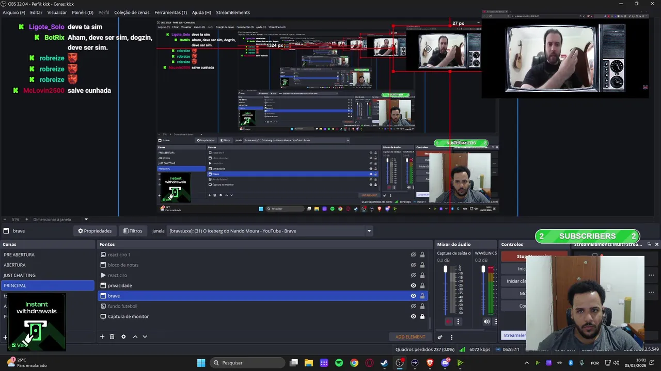Click the OBS taskbar icon
661x371 pixels.
[x=400, y=363]
